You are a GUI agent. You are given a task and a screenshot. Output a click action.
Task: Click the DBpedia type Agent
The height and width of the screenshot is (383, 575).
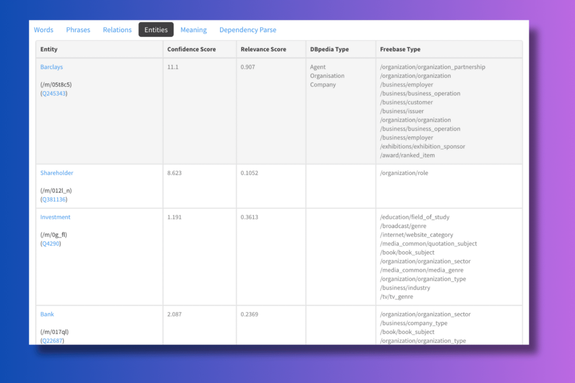pos(318,67)
